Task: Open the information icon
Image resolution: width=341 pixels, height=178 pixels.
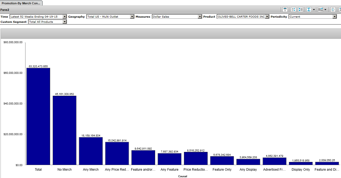Action: [333, 9]
